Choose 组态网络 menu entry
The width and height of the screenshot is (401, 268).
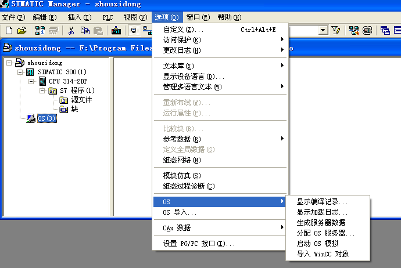[x=220, y=160]
